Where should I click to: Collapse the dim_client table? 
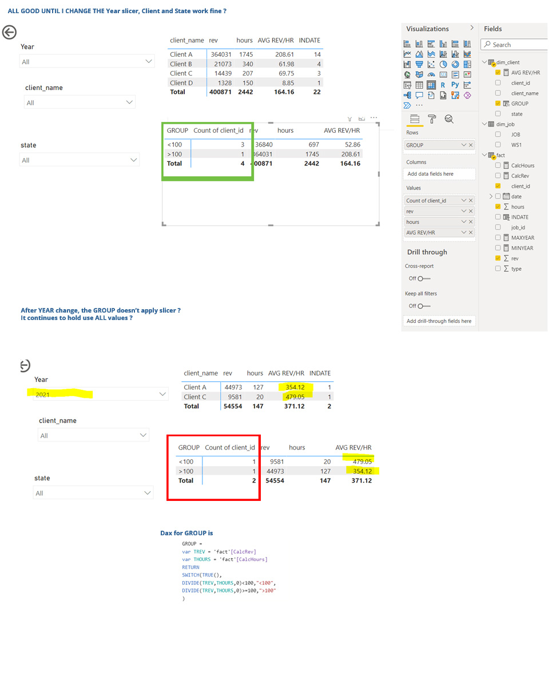(484, 62)
